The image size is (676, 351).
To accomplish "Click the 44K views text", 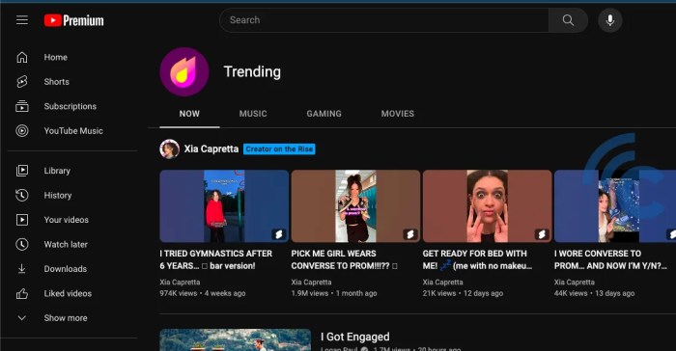I will point(571,293).
